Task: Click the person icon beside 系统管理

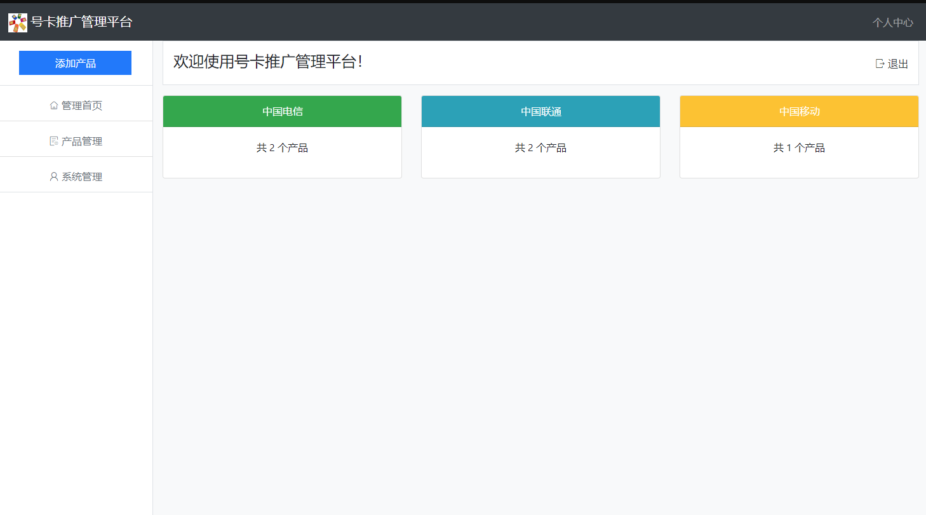Action: point(53,176)
